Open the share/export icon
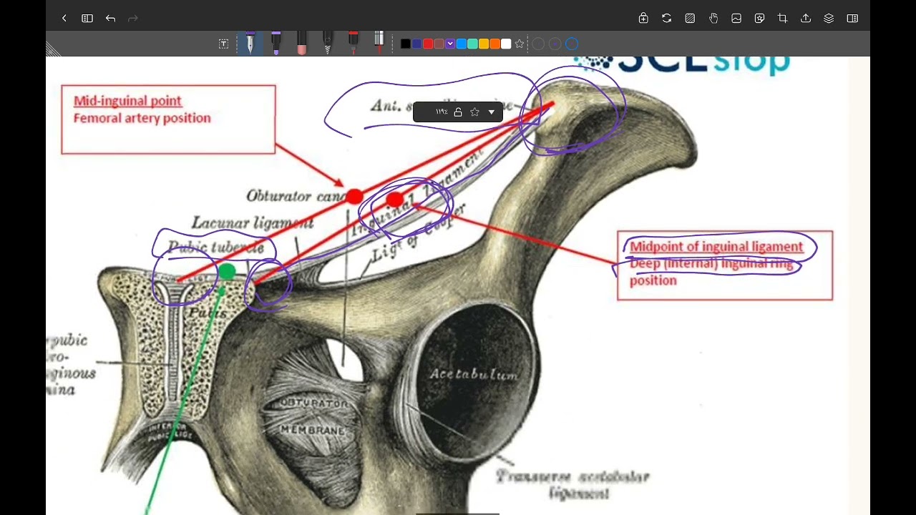Screen dimensions: 916x515 point(806,19)
